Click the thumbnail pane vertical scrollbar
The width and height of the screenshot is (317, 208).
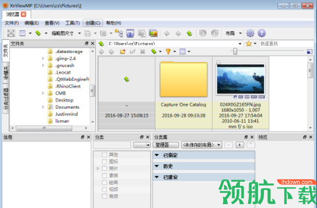tap(310, 70)
